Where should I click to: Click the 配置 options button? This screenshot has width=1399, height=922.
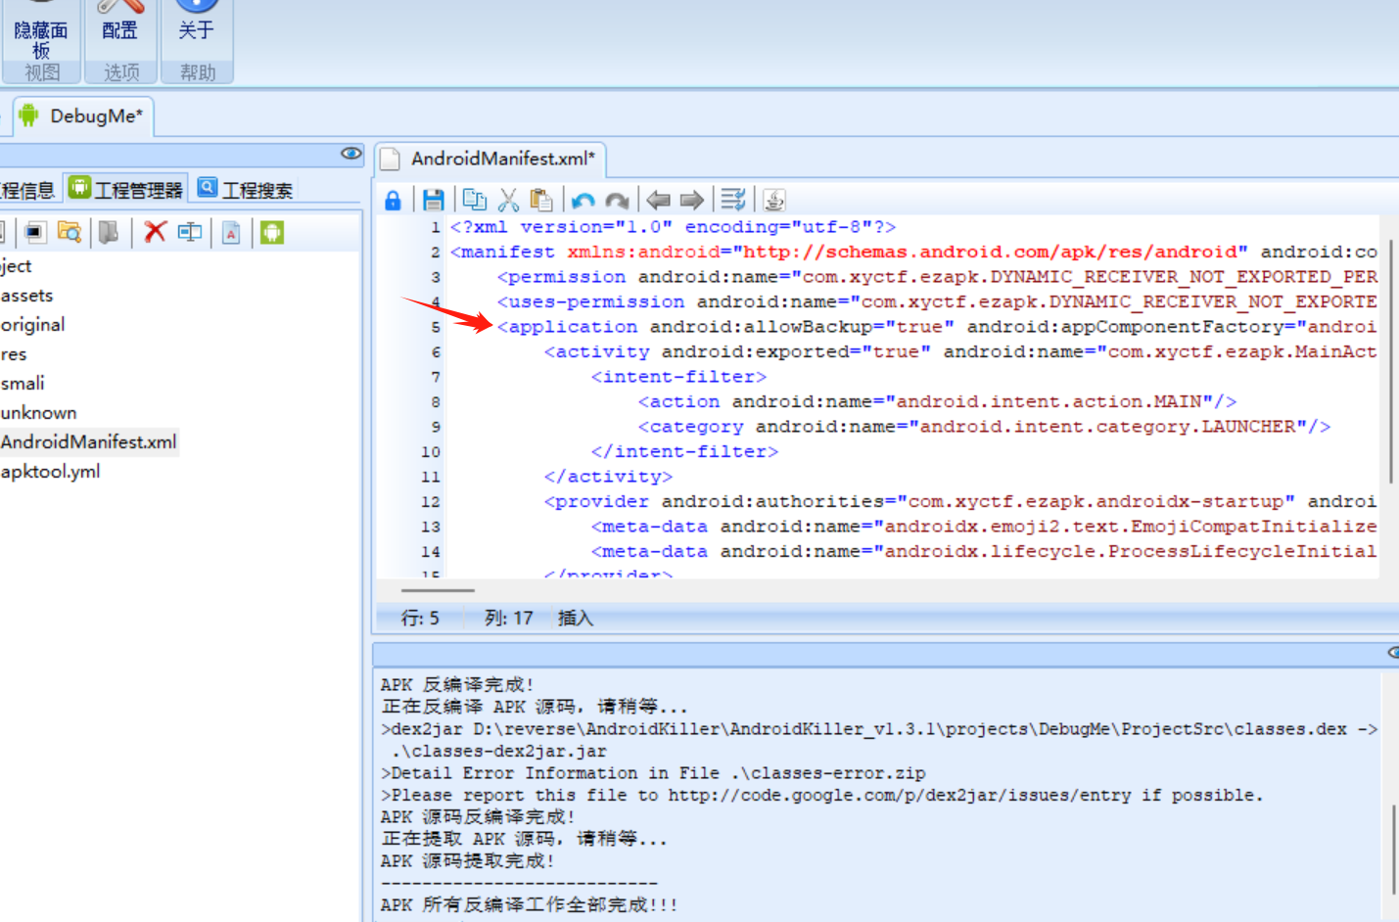119,29
